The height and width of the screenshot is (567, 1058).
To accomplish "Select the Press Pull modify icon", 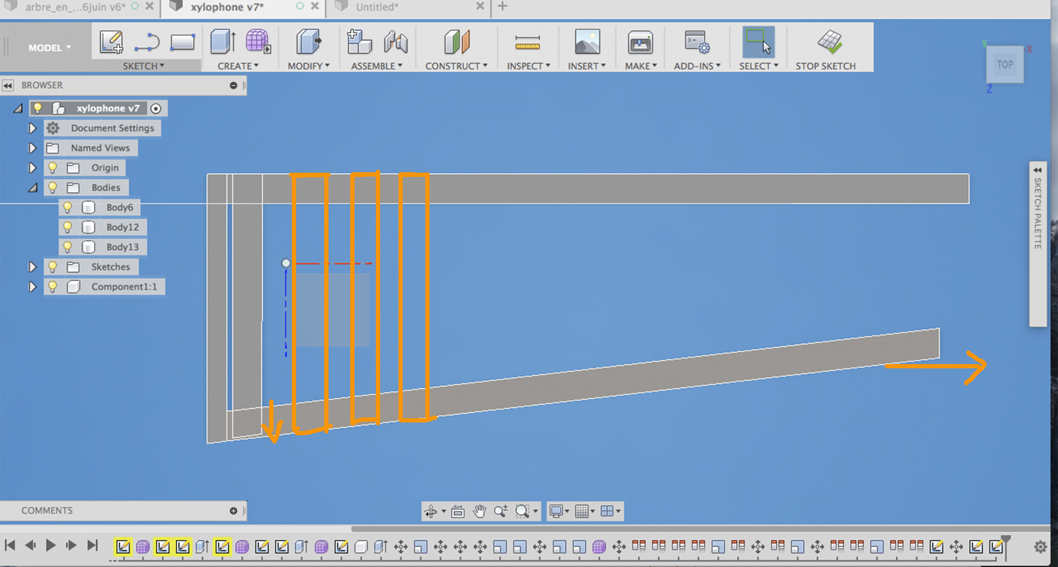I will 308,41.
